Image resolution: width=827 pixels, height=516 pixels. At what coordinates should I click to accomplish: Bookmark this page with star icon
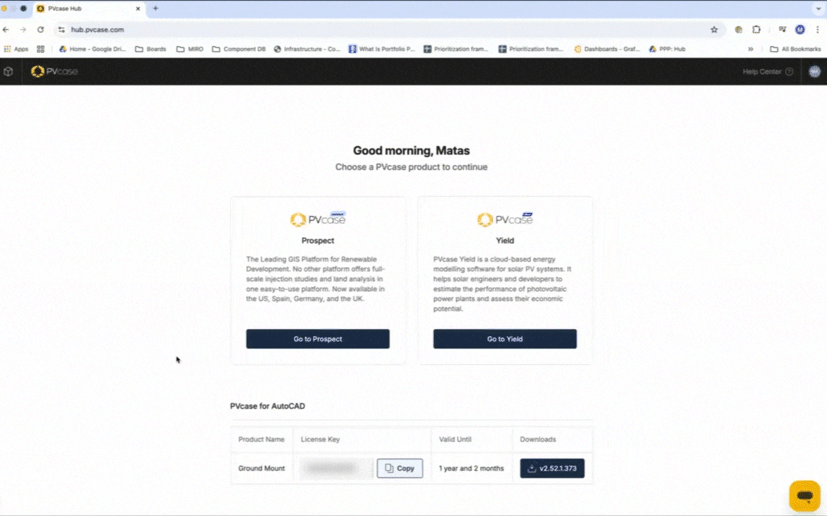(714, 29)
